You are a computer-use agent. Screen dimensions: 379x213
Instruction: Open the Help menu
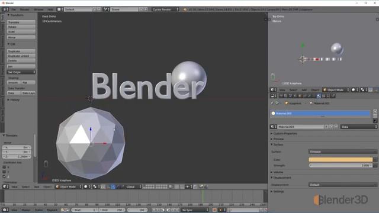tap(50, 9)
